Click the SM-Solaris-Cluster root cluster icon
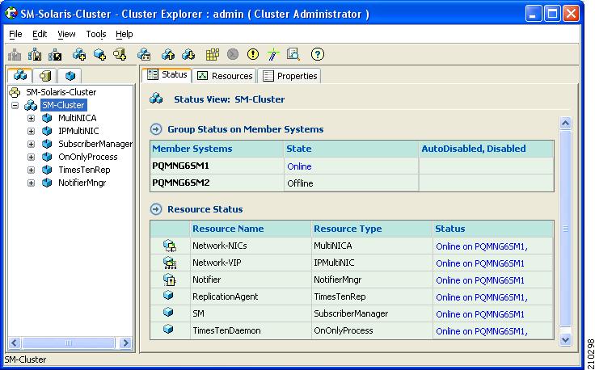 coord(15,92)
